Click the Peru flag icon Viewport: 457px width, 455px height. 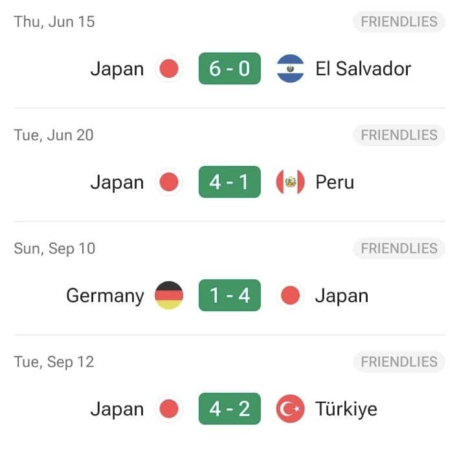pos(291,182)
